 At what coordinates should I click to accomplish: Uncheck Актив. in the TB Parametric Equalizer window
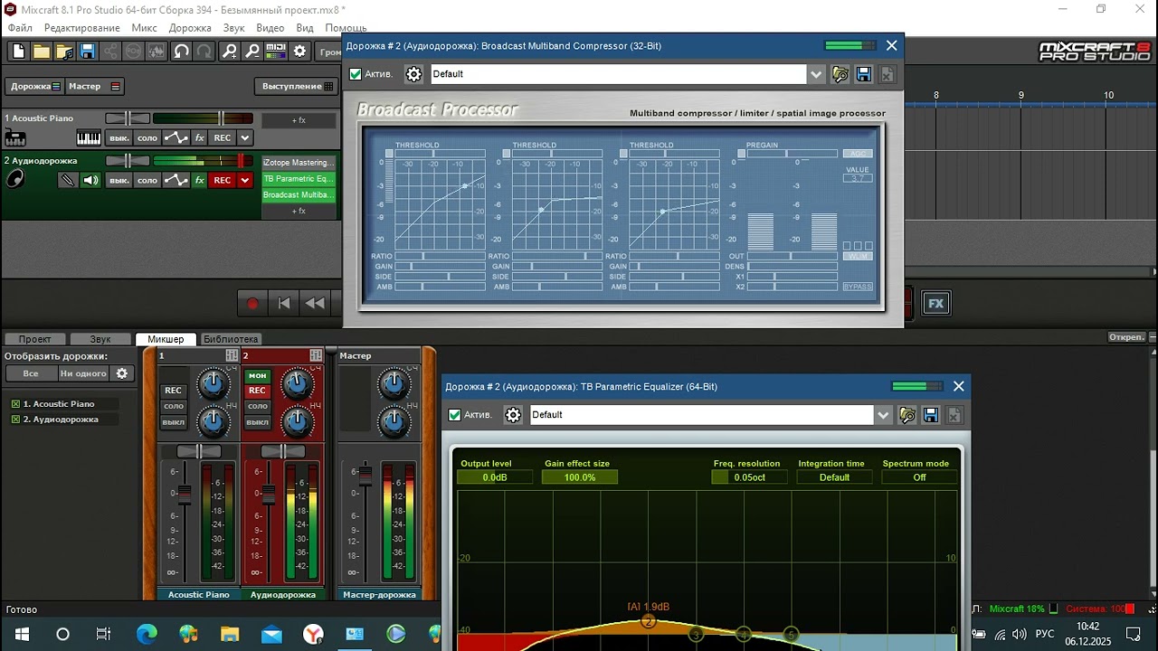455,415
